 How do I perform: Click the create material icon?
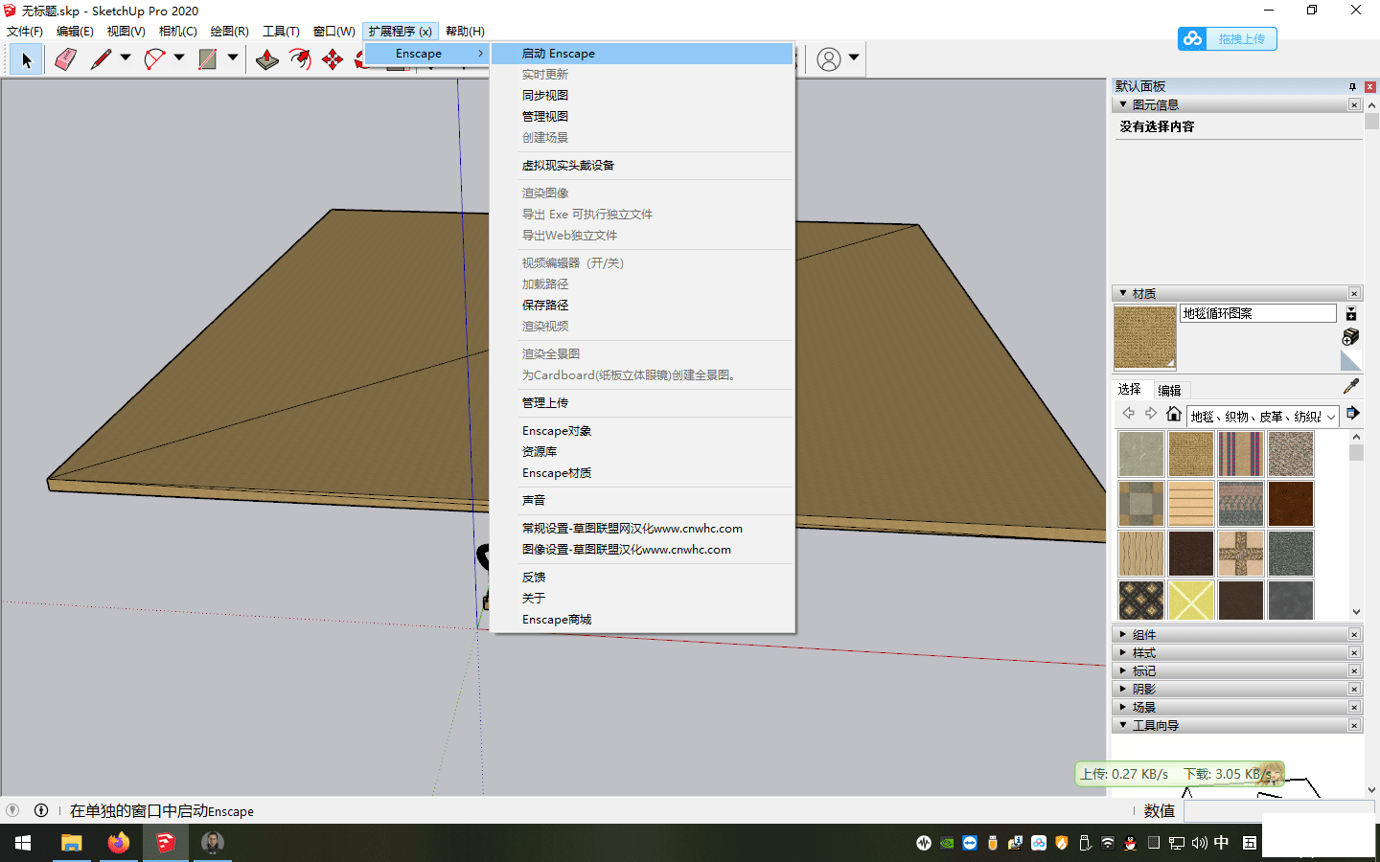[x=1350, y=336]
